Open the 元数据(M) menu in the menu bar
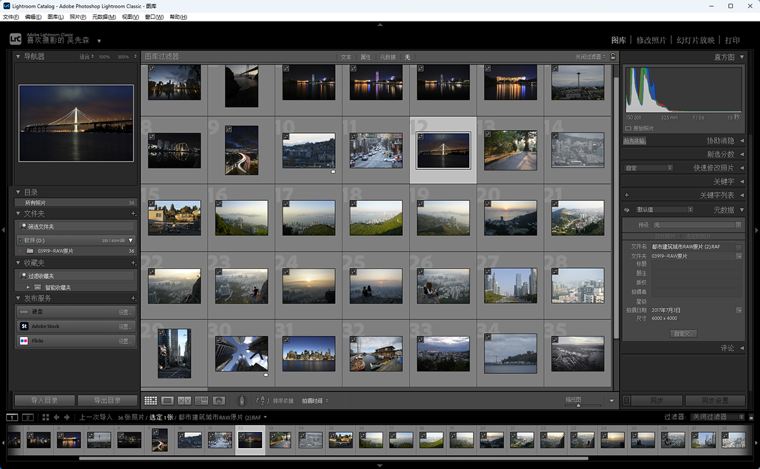This screenshot has width=760, height=469. click(x=104, y=16)
